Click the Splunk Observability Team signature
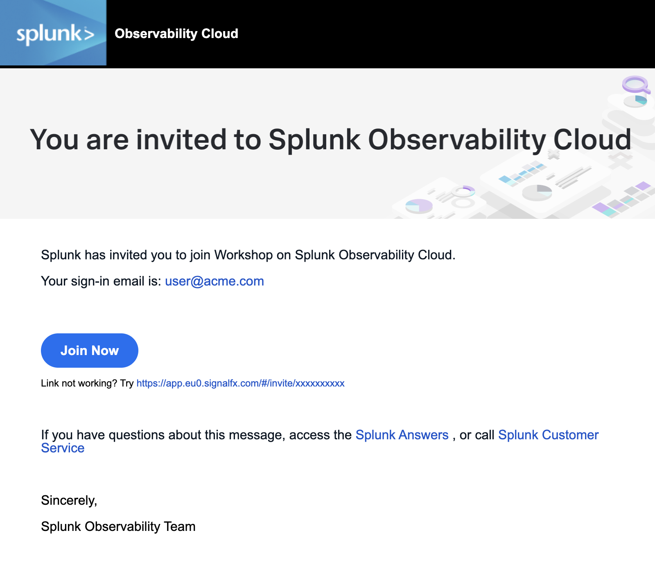 [118, 526]
